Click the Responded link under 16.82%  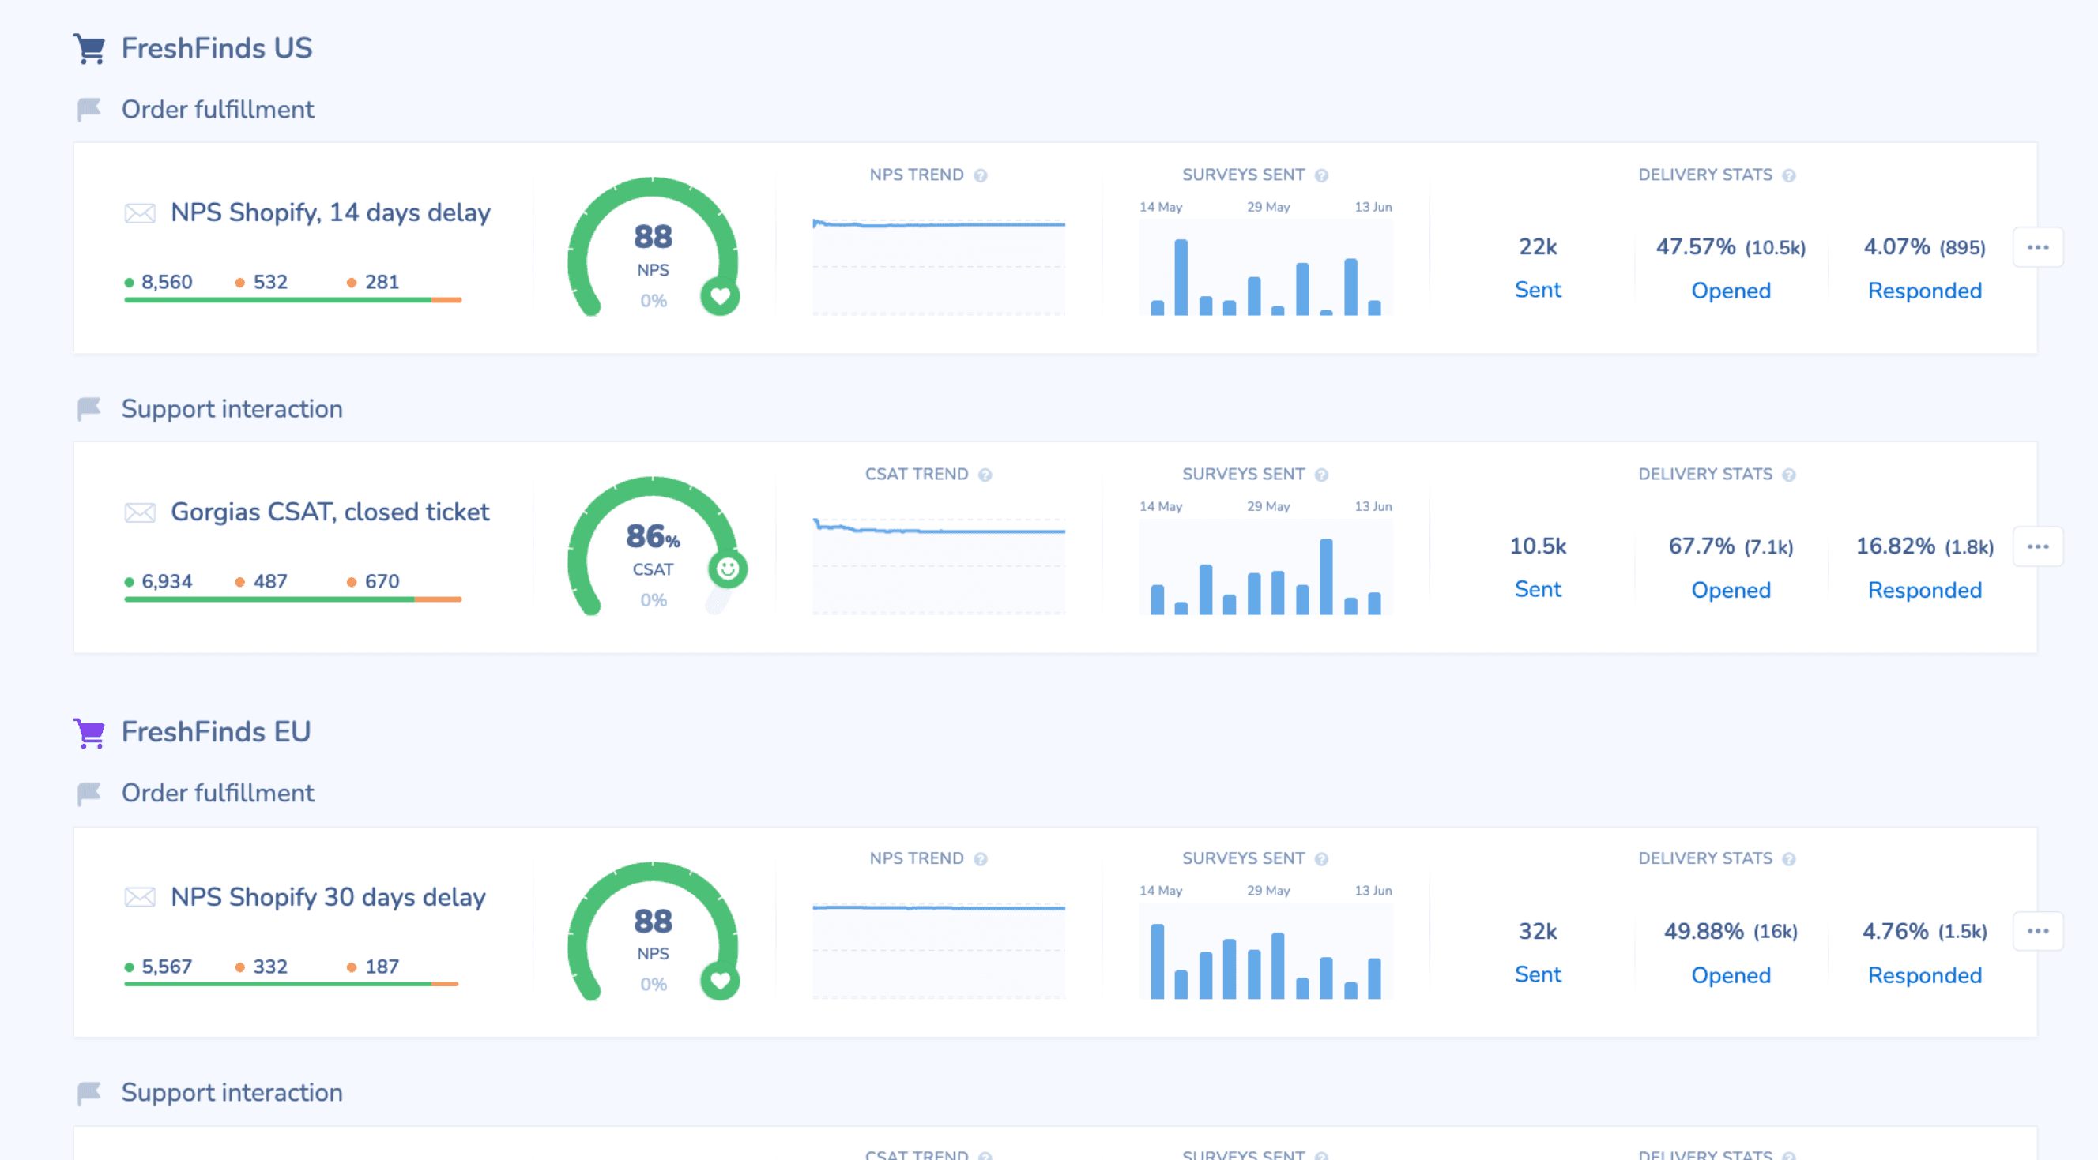[x=1924, y=590]
